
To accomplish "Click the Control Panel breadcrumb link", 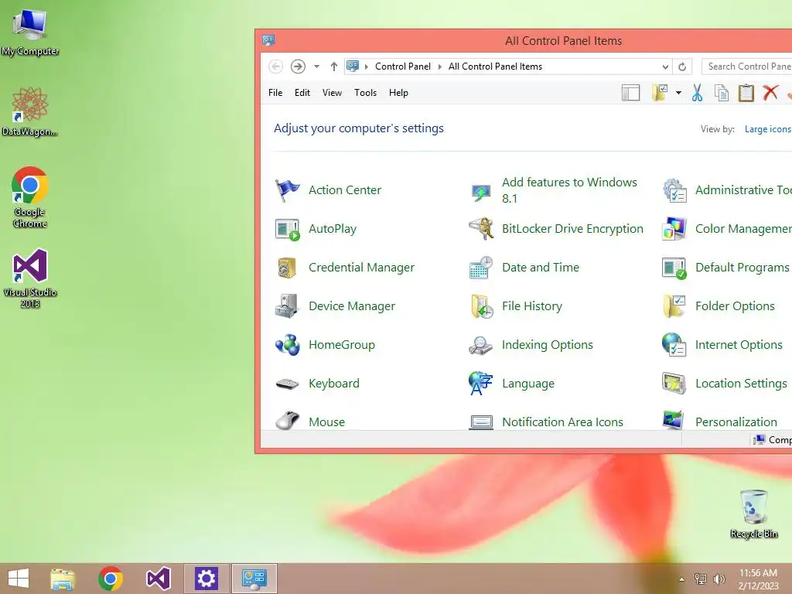I will tap(402, 67).
